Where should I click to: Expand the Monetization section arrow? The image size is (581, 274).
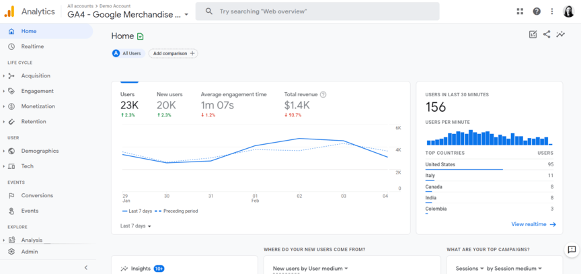[4, 106]
